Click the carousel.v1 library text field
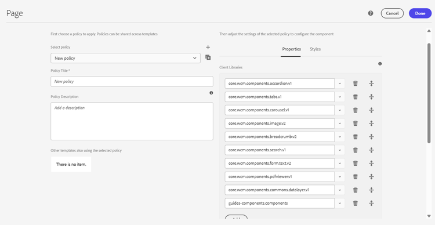The height and width of the screenshot is (225, 435). pyautogui.click(x=280, y=110)
